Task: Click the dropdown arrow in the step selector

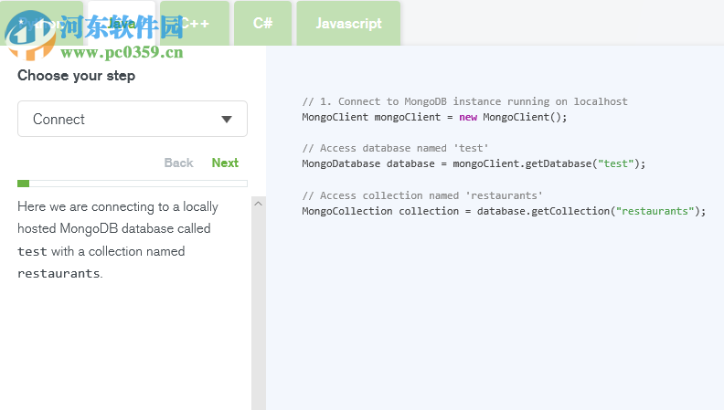Action: point(227,120)
